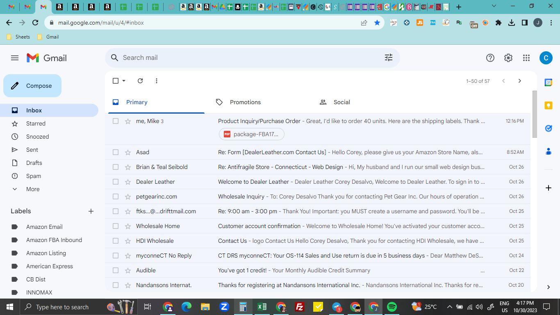Switch to the Promotions tab
Viewport: 560px width, 315px height.
pyautogui.click(x=260, y=102)
